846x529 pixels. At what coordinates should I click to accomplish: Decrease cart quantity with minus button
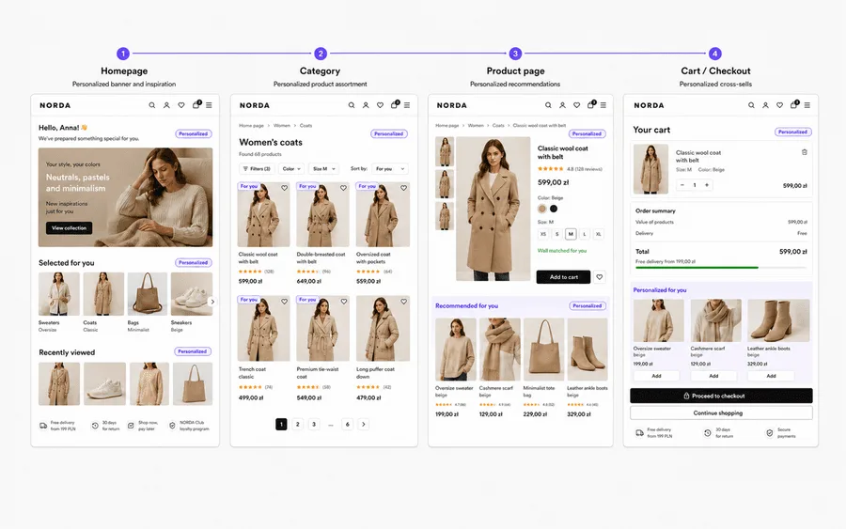(682, 185)
